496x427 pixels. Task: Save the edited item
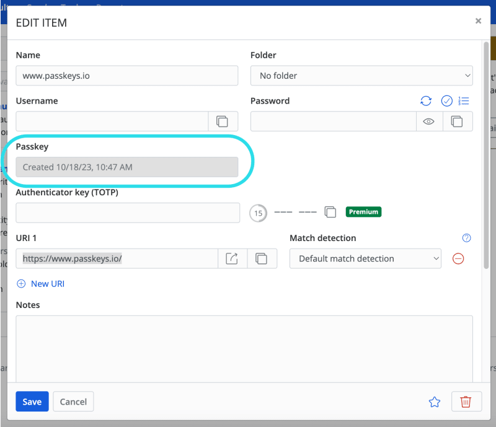tap(32, 402)
